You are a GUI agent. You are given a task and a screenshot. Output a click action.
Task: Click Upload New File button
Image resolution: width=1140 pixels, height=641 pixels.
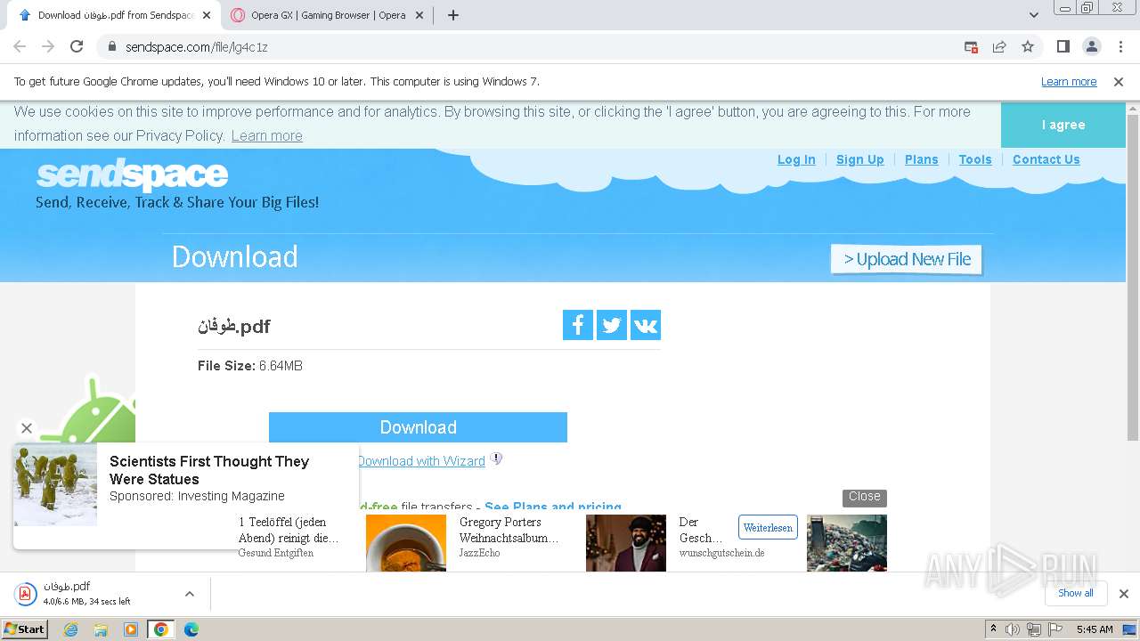pyautogui.click(x=907, y=259)
